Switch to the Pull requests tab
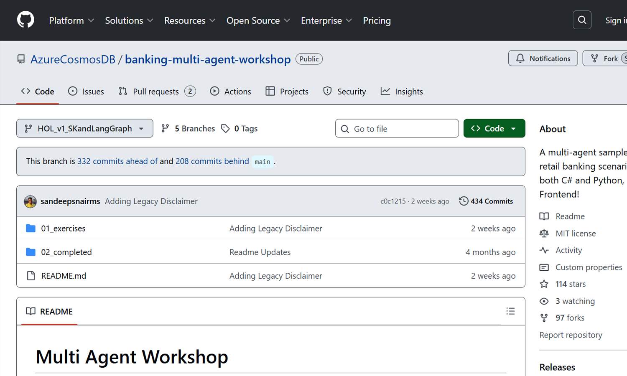 pos(157,91)
